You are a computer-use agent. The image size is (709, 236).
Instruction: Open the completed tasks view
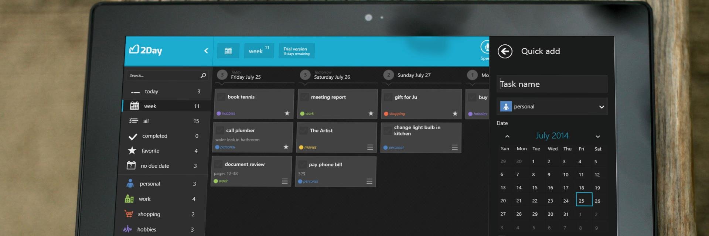pos(164,136)
